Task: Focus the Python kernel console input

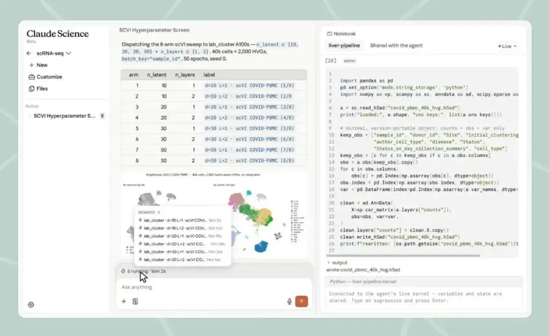Action: coord(423,297)
